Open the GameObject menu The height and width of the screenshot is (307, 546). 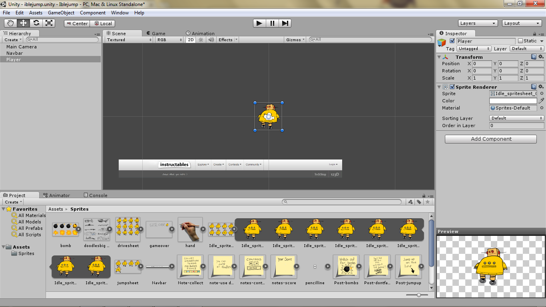[x=61, y=13]
